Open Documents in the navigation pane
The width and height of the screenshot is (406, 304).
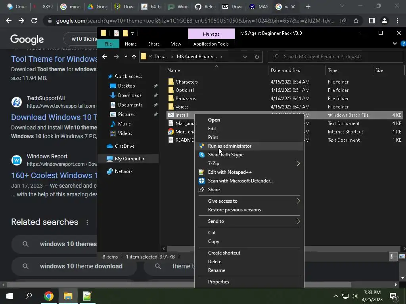[x=130, y=105]
